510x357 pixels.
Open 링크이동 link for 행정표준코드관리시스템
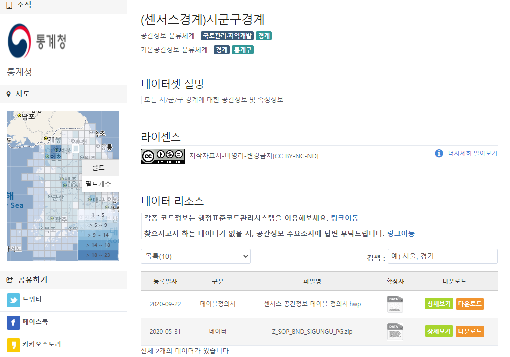tap(345, 218)
